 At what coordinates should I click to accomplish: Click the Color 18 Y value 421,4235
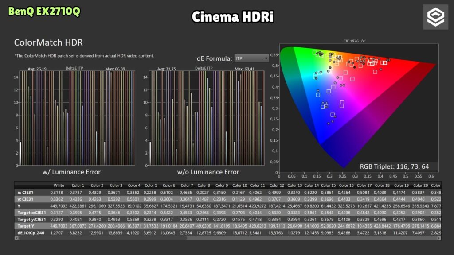coord(382,206)
